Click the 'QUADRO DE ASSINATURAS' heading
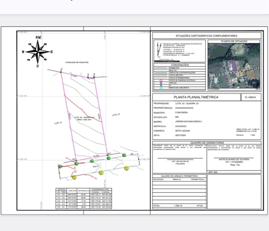Viewport: 269px width, 231px height. (x=207, y=143)
